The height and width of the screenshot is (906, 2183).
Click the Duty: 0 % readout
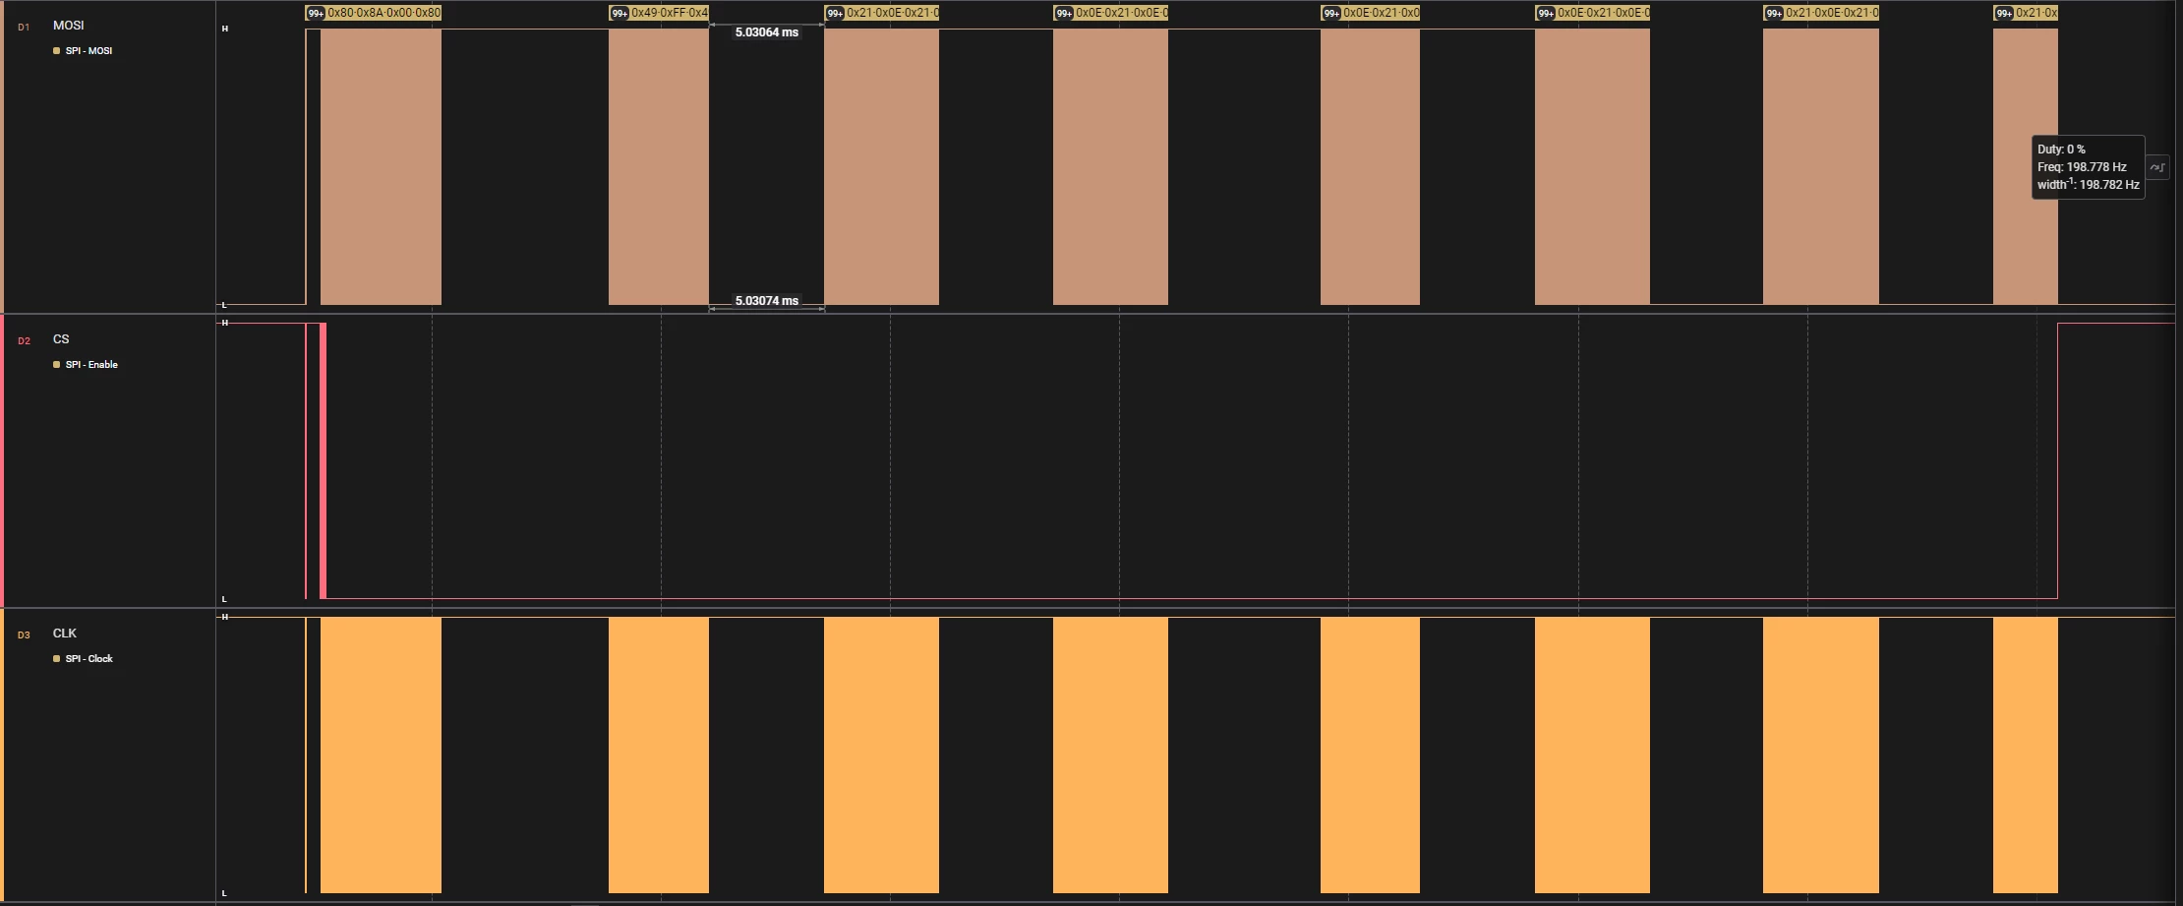(x=2061, y=150)
